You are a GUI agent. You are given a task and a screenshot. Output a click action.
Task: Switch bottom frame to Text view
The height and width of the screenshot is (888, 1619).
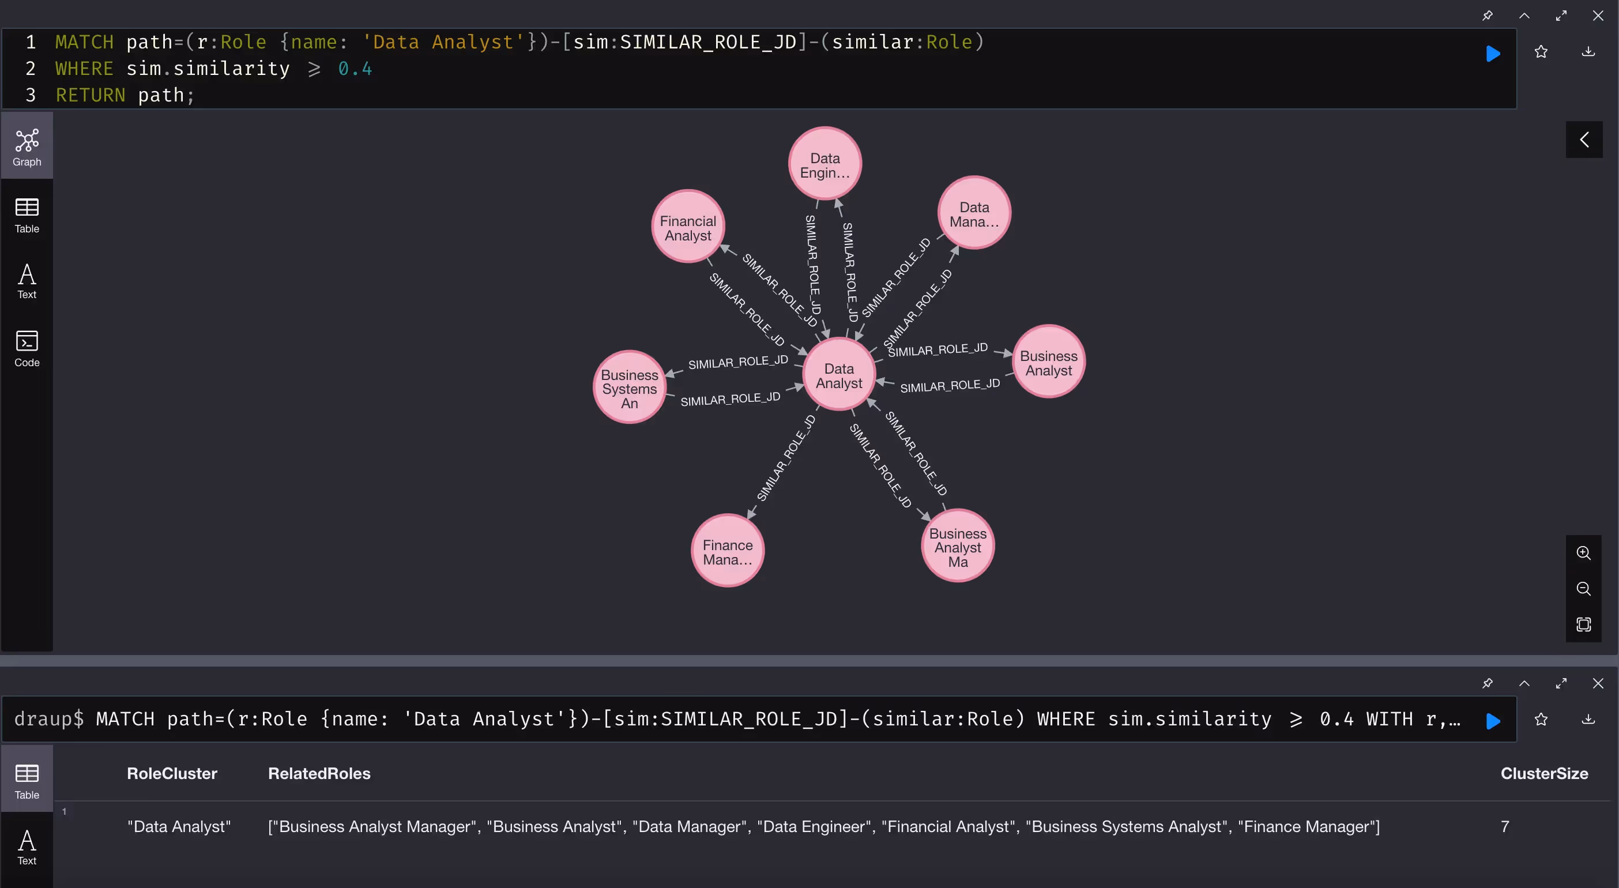coord(27,847)
